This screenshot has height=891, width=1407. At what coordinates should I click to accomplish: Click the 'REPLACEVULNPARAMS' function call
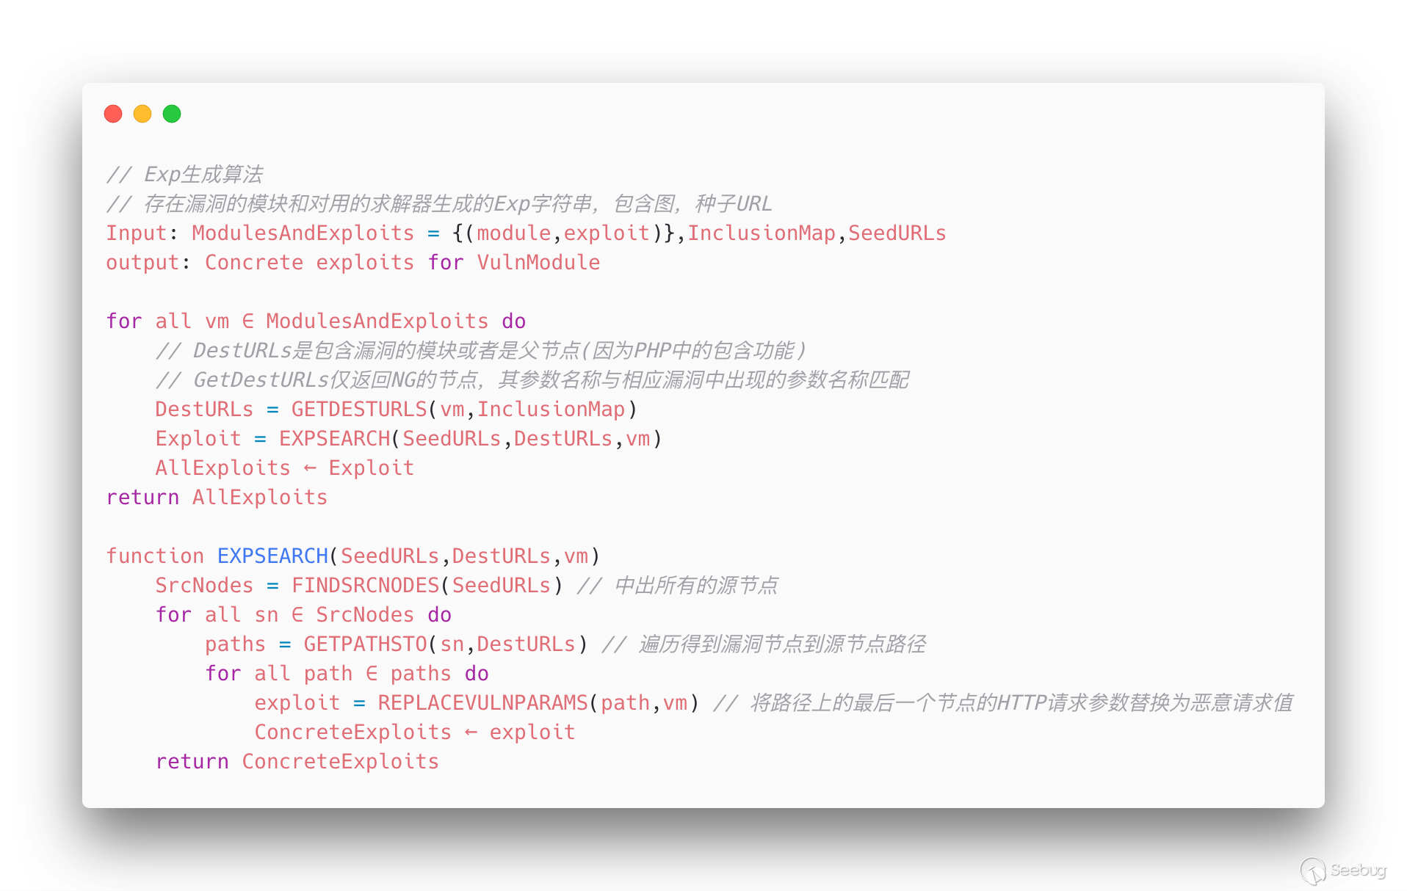click(x=483, y=702)
